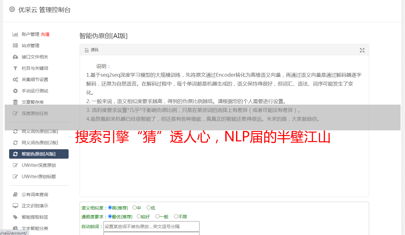Open 手动运行测试 in the sidebar
The image size is (405, 235).
[x=35, y=91]
